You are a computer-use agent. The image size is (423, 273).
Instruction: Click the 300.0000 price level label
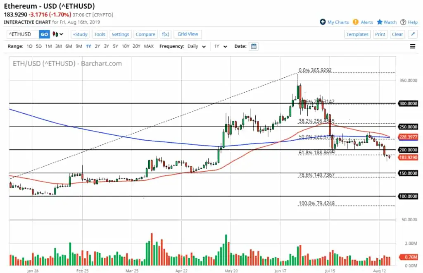[x=408, y=103]
